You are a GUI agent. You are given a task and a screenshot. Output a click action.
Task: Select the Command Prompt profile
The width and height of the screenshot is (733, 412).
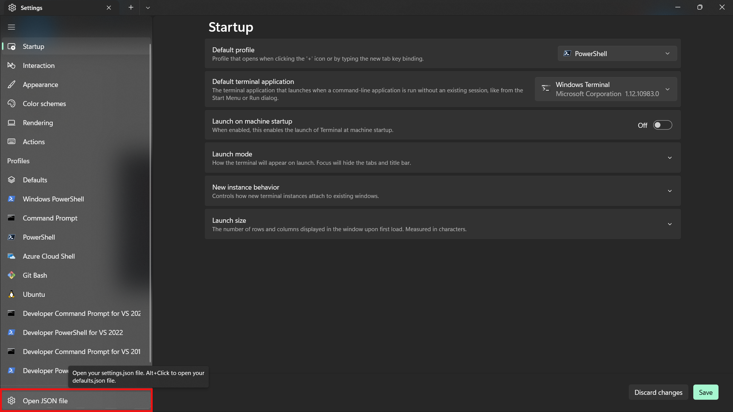coord(50,218)
